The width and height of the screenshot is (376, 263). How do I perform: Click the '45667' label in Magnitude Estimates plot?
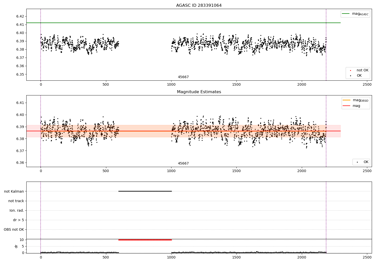(183, 164)
